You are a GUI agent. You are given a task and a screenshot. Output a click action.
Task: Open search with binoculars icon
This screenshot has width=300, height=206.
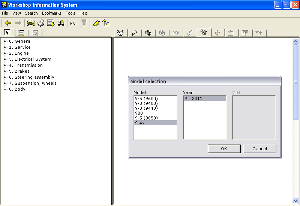click(61, 23)
